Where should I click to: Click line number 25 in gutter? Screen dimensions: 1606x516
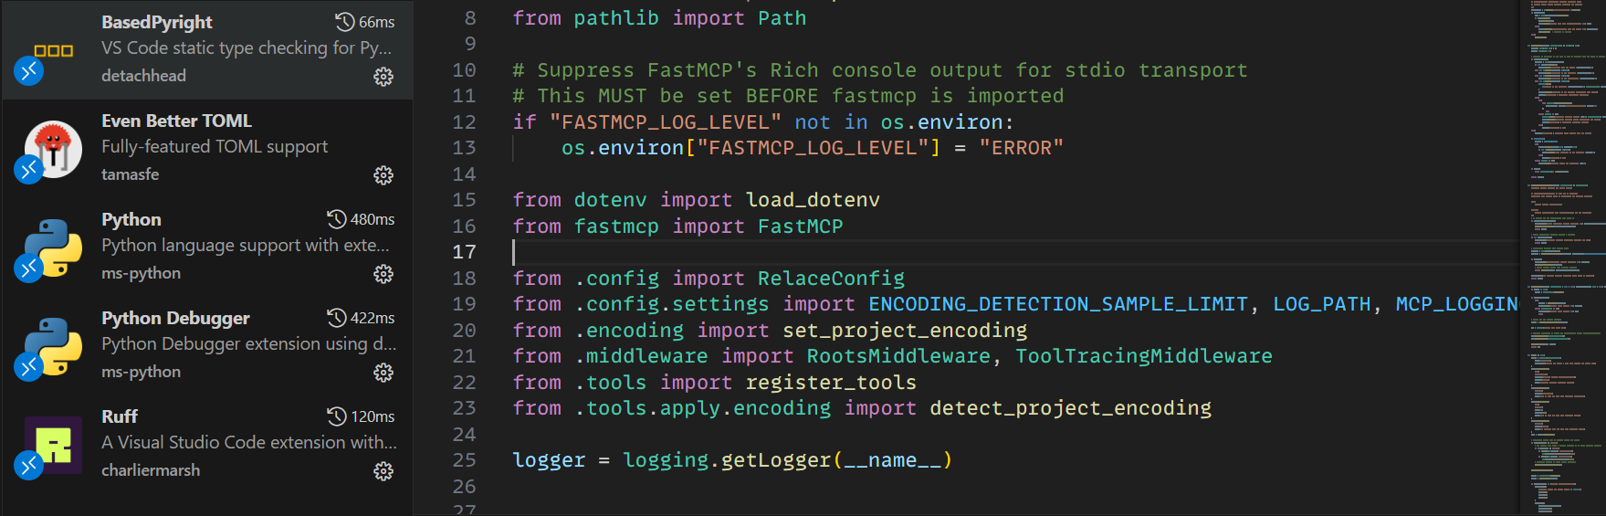click(x=465, y=460)
